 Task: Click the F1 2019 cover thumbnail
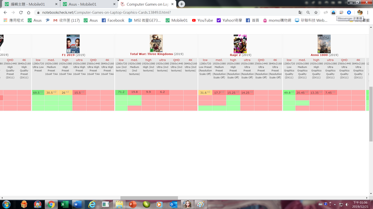pos(73,44)
